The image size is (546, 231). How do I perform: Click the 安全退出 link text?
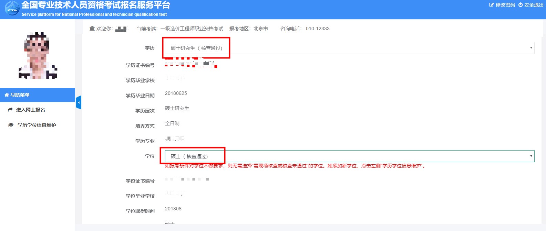pyautogui.click(x=534, y=5)
